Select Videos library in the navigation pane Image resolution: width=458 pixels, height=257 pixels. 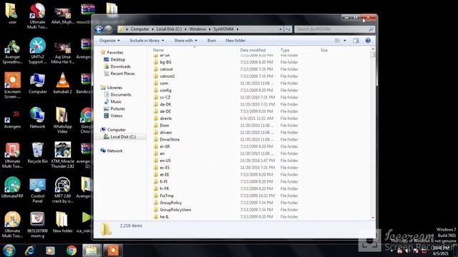[x=113, y=116]
